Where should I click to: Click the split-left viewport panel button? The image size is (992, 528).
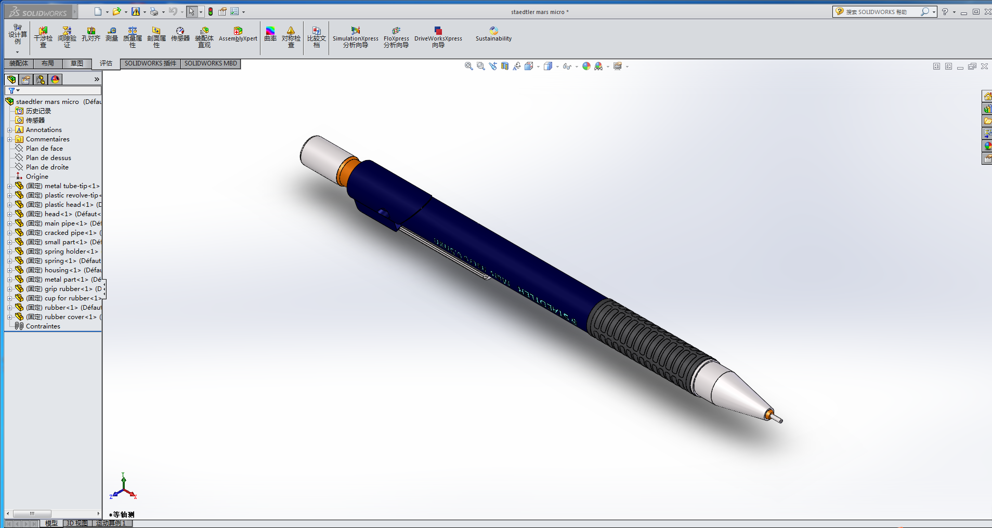click(936, 67)
